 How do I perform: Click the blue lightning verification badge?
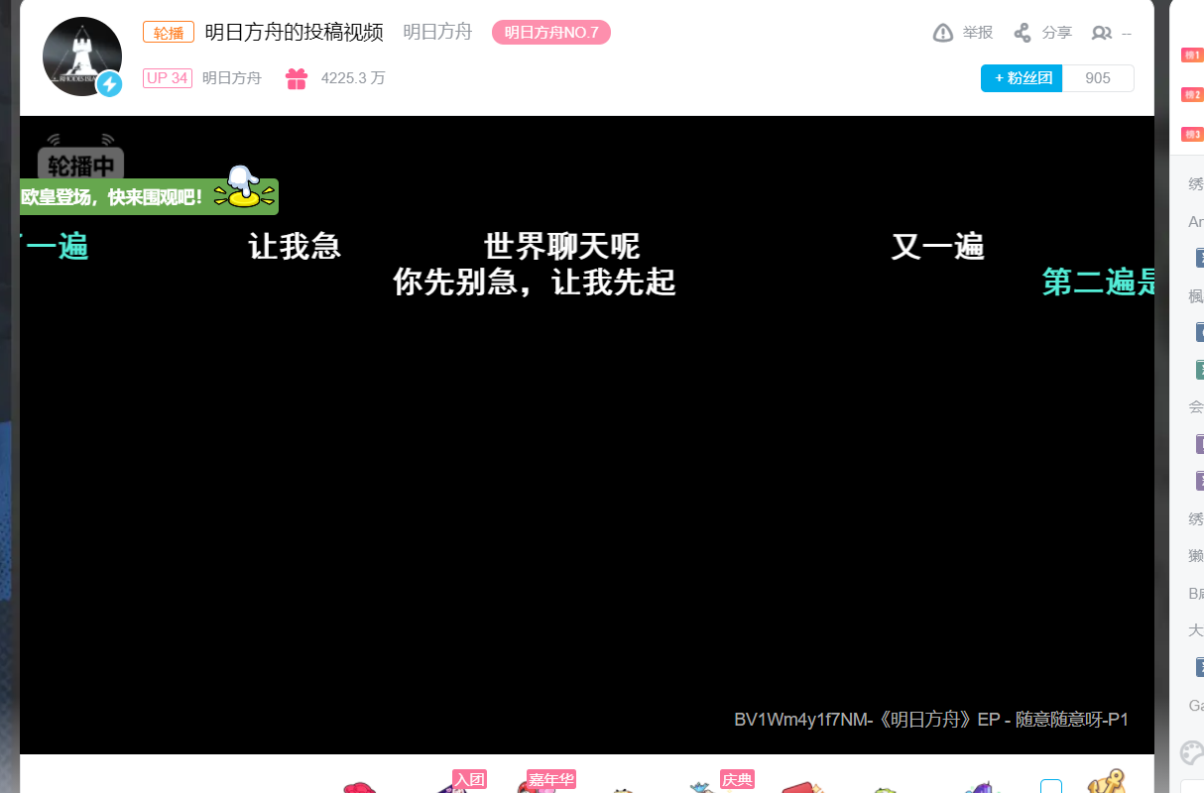tap(109, 84)
